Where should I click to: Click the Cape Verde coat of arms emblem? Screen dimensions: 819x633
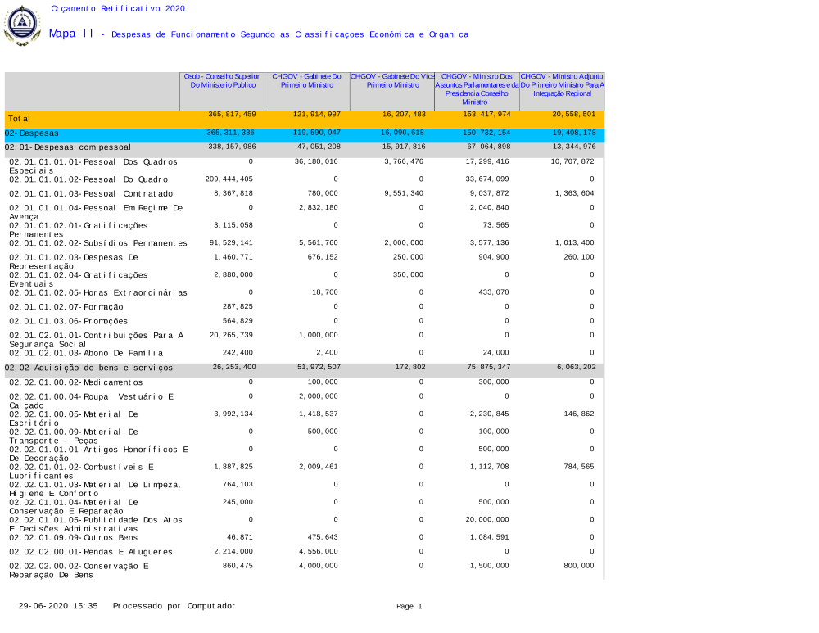click(22, 25)
